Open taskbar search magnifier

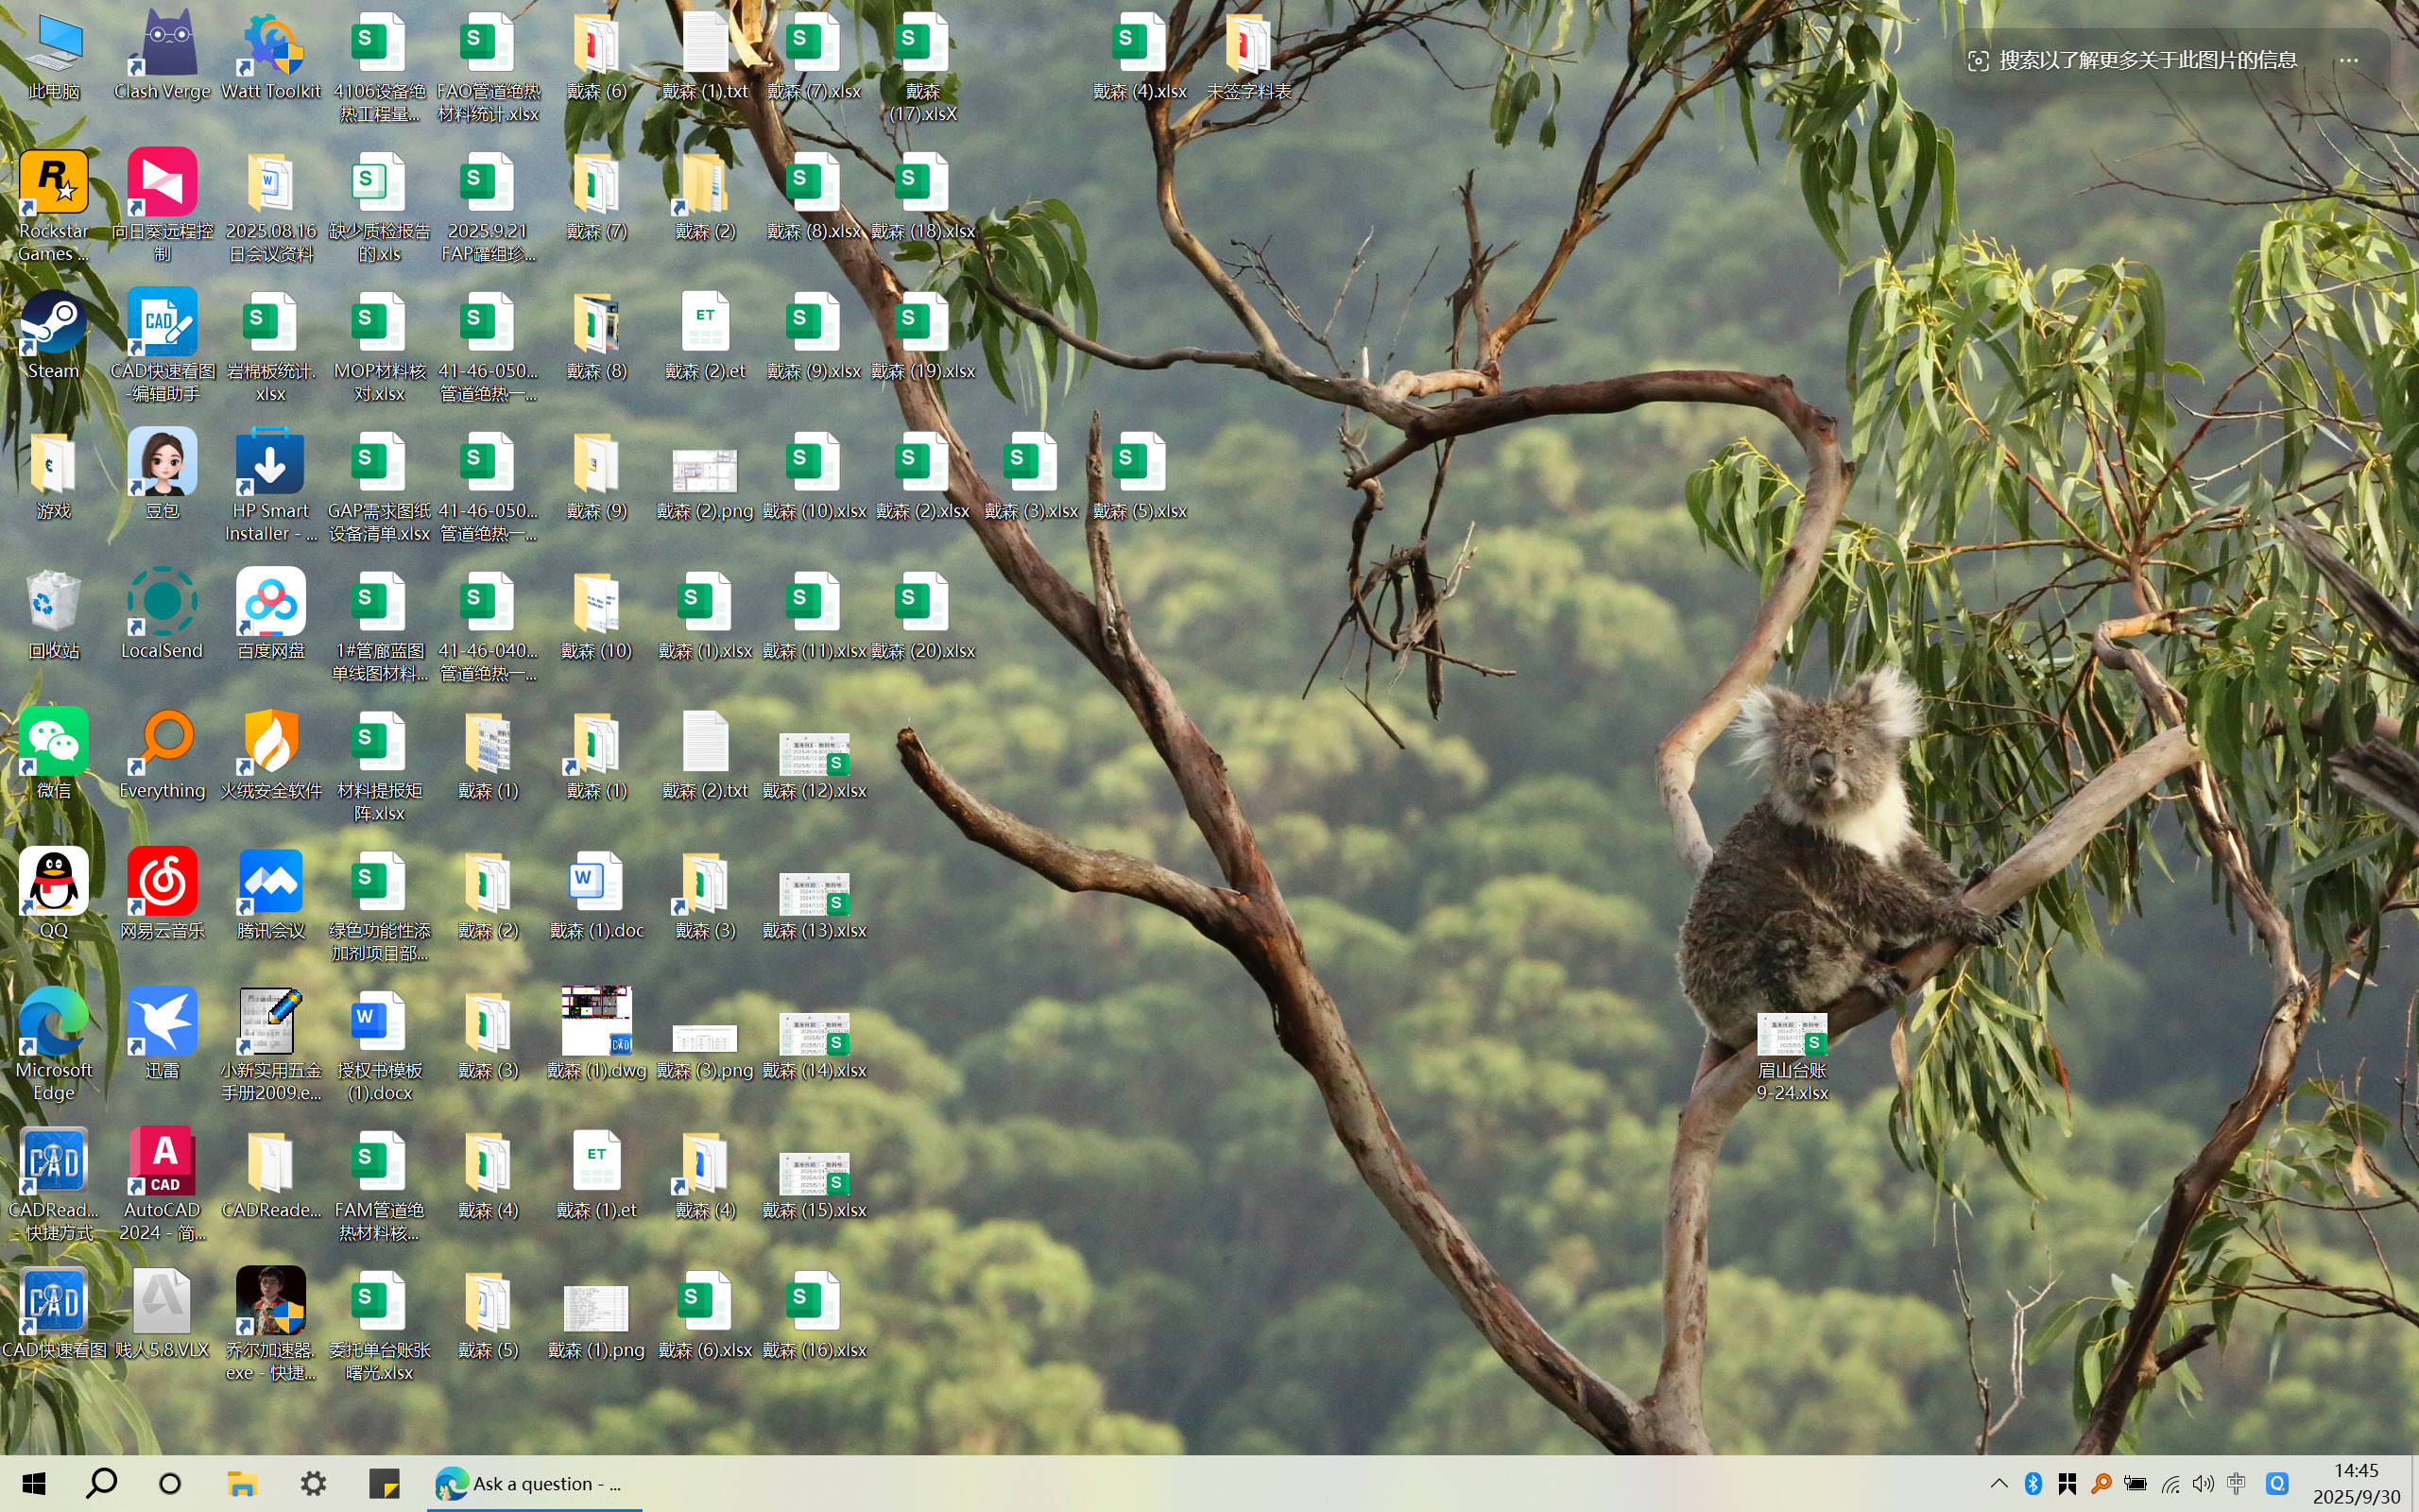point(101,1484)
